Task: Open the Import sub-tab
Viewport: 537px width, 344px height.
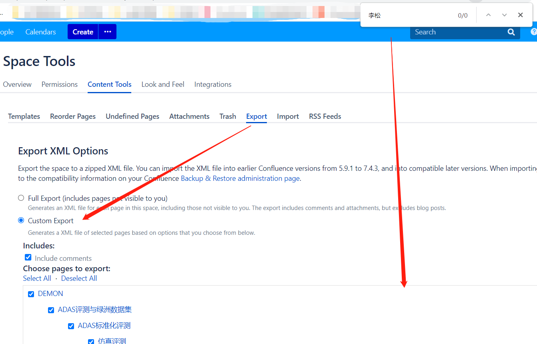Action: click(x=288, y=116)
